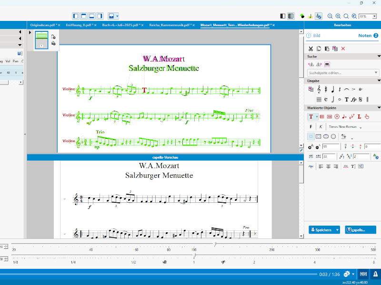Click the red L lyrics icon
The width and height of the screenshot is (381, 285).
tap(360, 116)
